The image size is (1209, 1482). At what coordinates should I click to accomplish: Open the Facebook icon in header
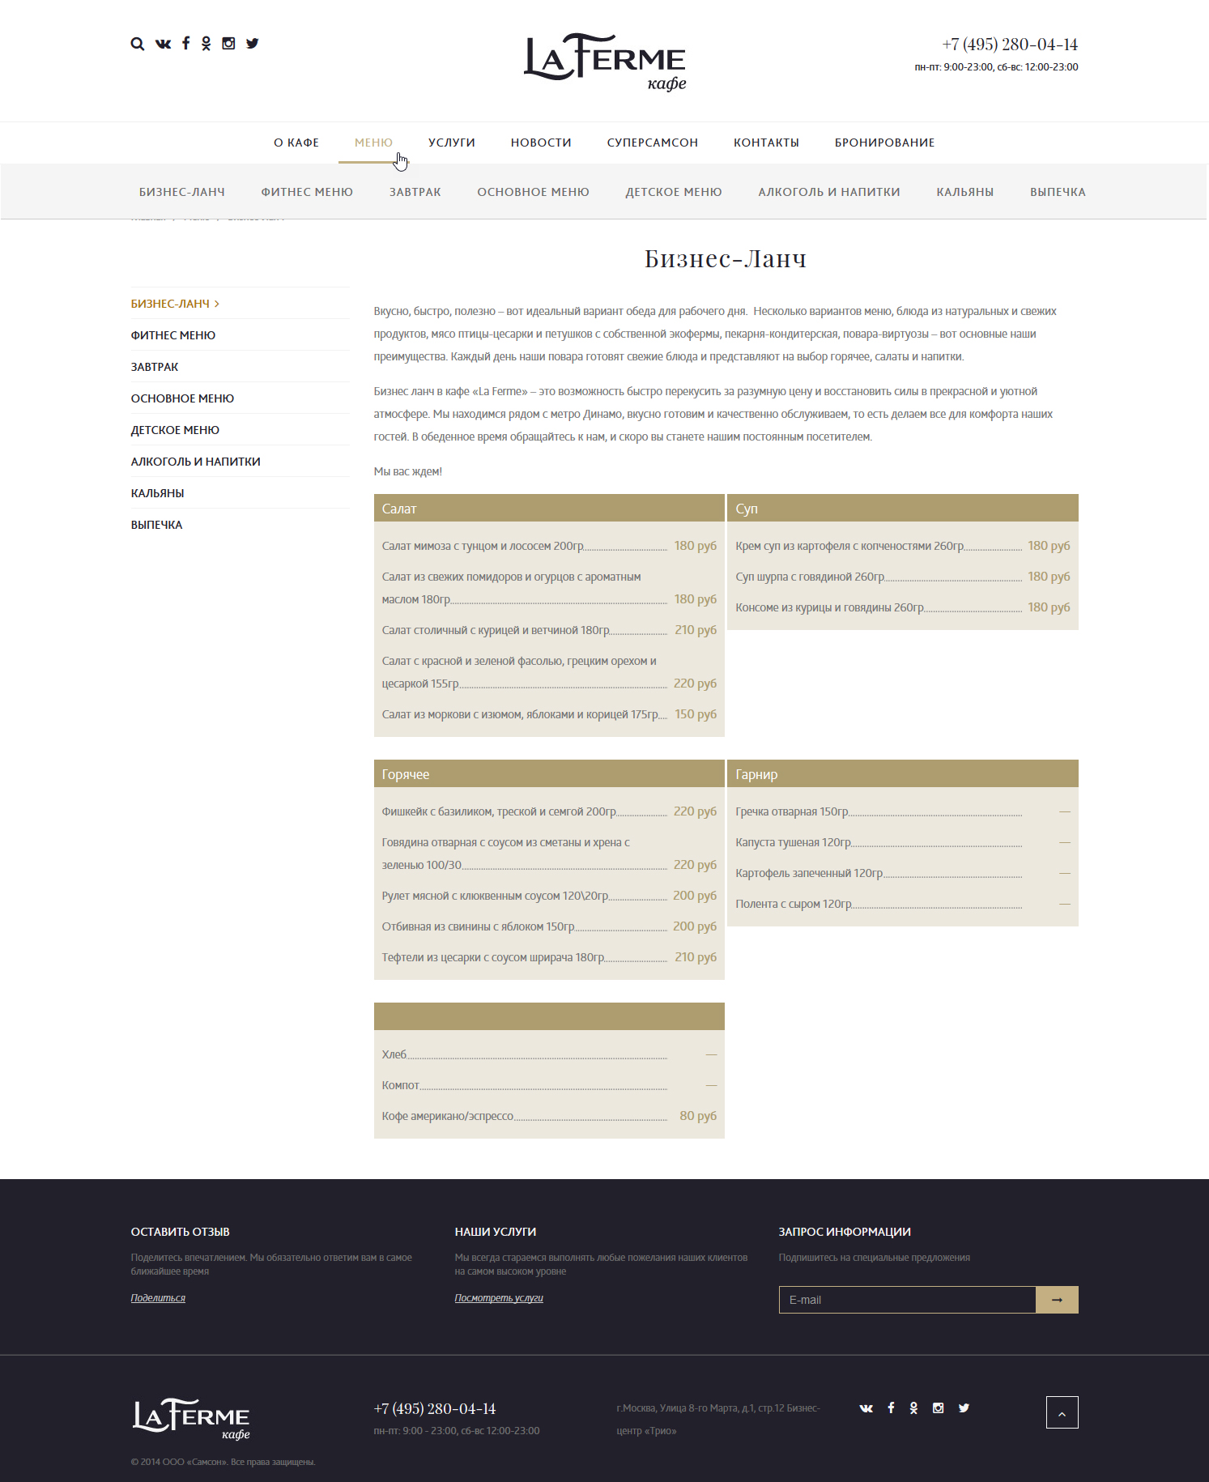click(185, 43)
